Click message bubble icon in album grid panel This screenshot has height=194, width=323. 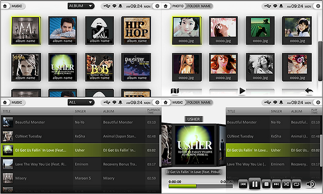tap(114, 6)
